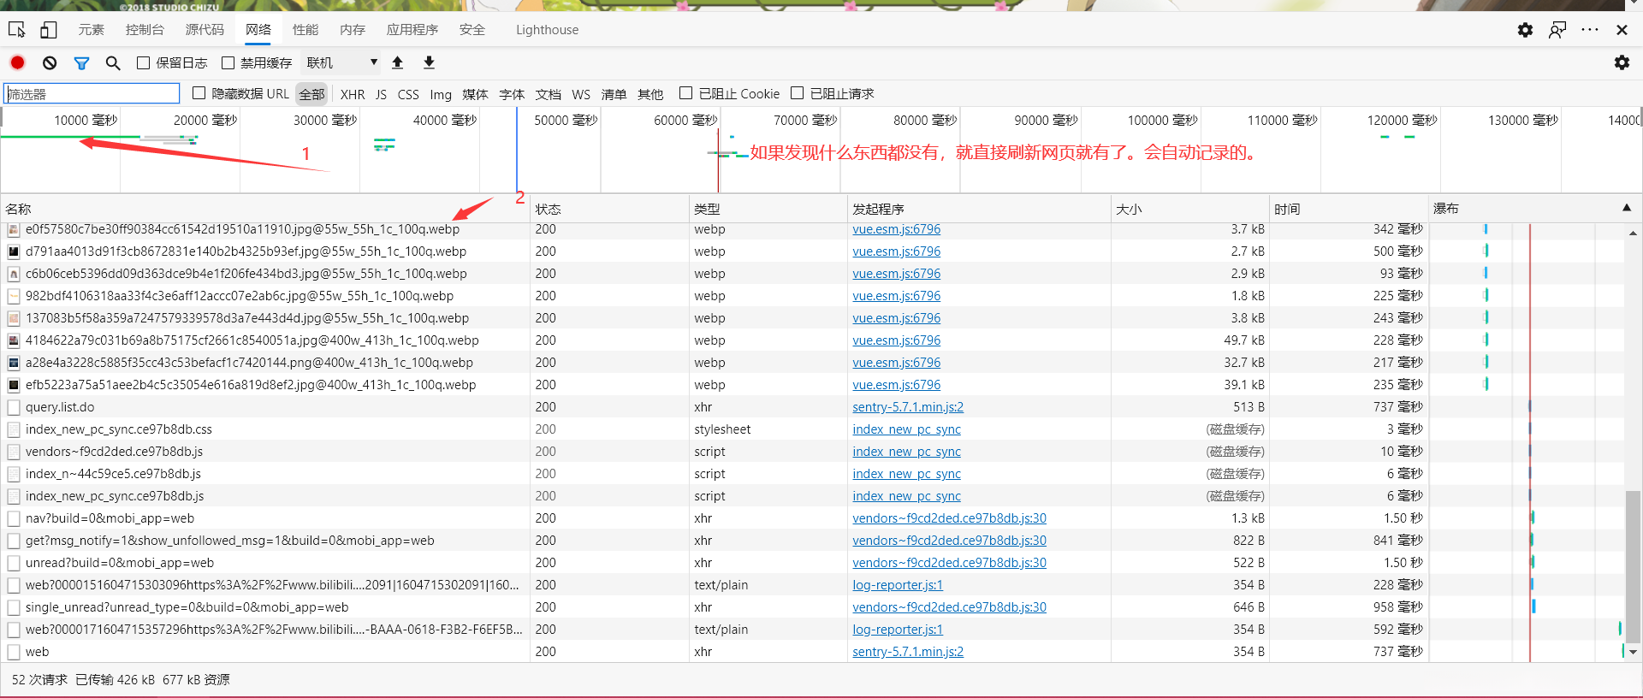This screenshot has width=1643, height=698.
Task: Filter requests by CSS
Action: coord(408,94)
